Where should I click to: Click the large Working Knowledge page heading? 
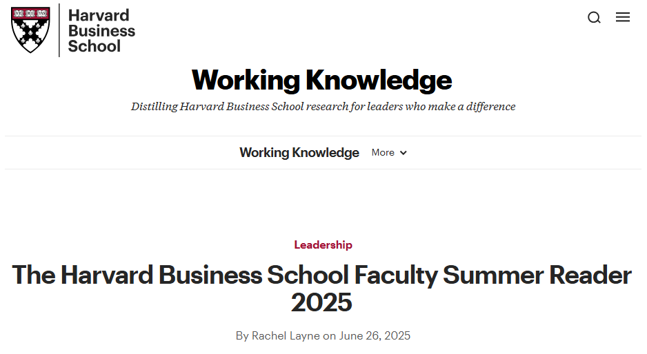[x=322, y=80]
